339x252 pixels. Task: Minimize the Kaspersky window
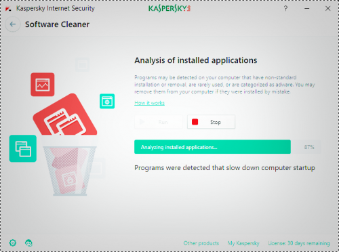tap(306, 9)
